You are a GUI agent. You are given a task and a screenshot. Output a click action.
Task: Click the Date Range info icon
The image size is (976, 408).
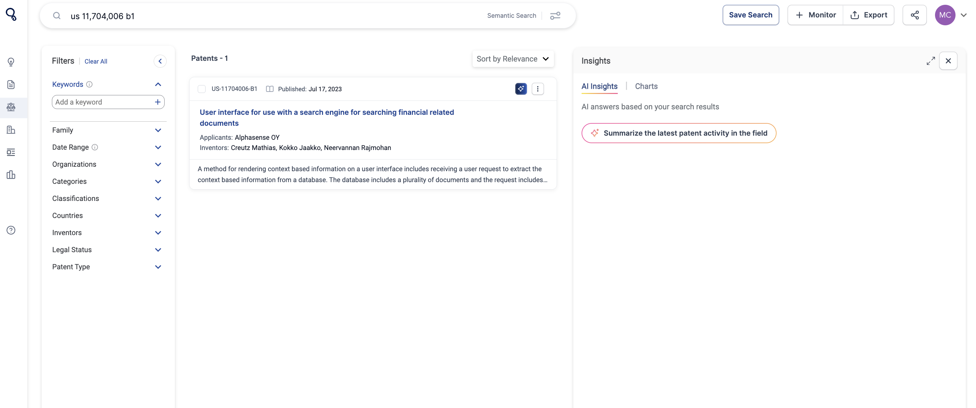[x=95, y=147]
